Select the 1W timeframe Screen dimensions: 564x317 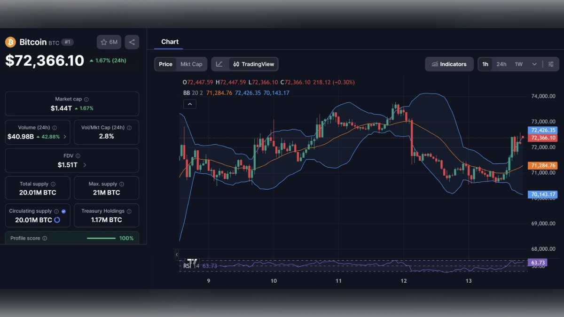point(519,64)
